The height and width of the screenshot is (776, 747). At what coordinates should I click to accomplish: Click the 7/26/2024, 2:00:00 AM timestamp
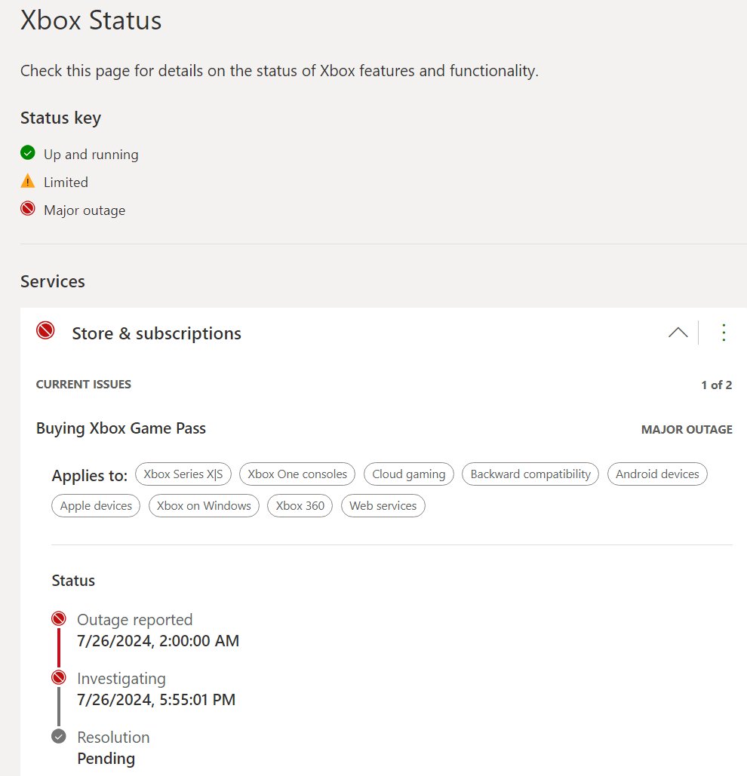coord(158,641)
